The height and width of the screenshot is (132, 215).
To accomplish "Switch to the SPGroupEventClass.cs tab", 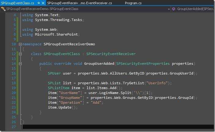I will pyautogui.click(x=17, y=3).
